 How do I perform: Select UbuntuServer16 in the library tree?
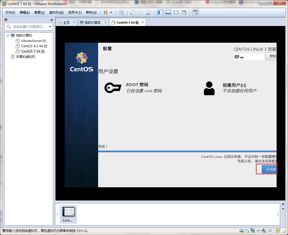point(33,41)
